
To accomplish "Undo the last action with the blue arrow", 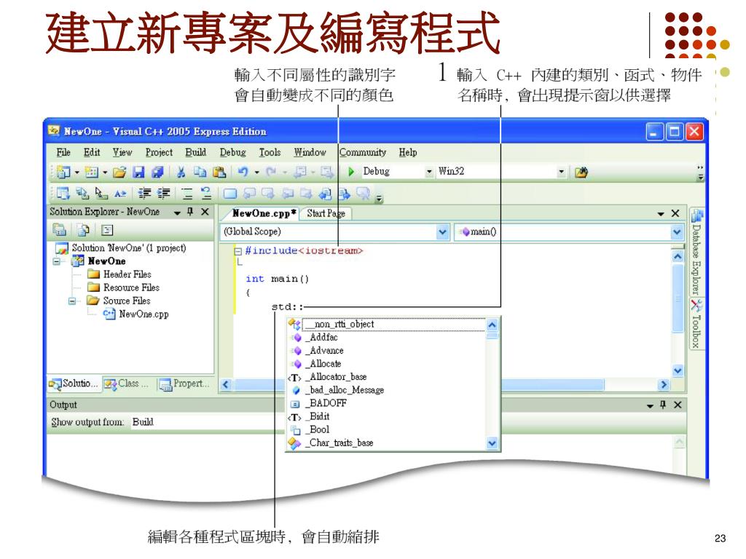I will (243, 172).
